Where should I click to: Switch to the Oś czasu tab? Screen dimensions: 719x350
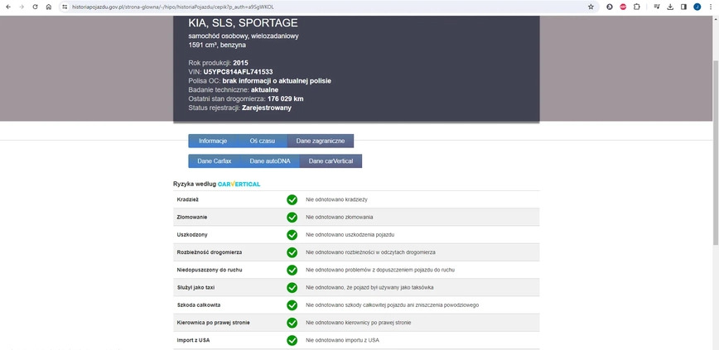tap(262, 141)
